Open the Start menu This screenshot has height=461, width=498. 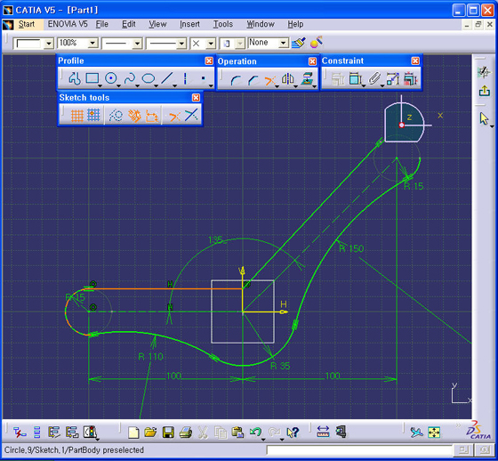click(27, 24)
